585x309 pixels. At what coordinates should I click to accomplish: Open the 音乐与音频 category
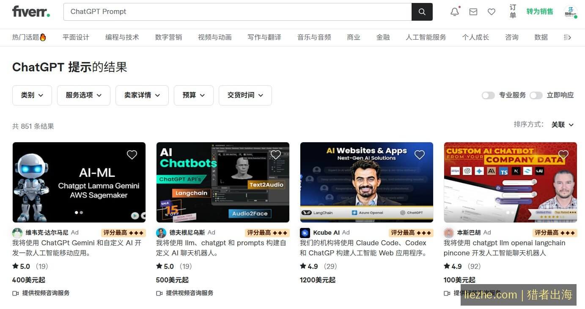pyautogui.click(x=314, y=37)
